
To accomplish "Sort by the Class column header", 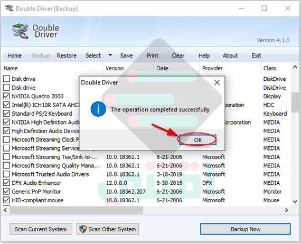I will pyautogui.click(x=276, y=68).
